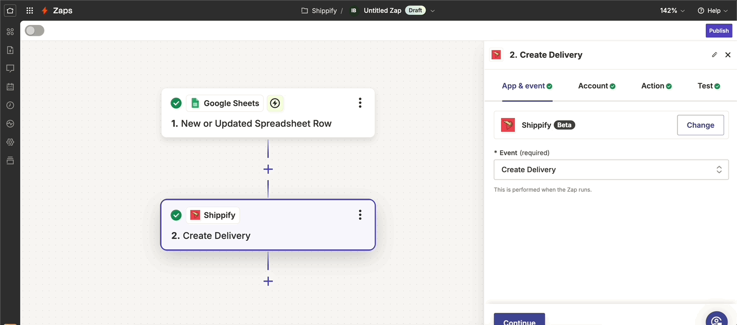Viewport: 737px width, 325px height.
Task: Open the apps grid menu icon
Action: tap(30, 10)
